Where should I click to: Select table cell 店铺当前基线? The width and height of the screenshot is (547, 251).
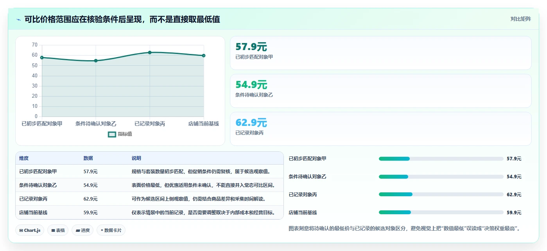(x=33, y=213)
